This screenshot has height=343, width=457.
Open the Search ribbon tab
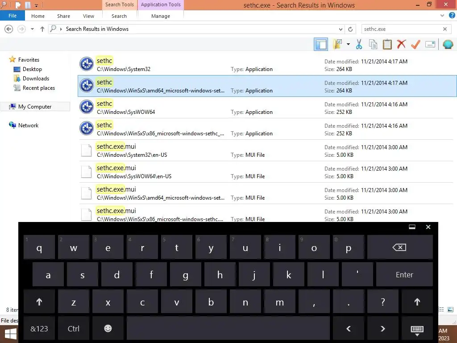point(119,16)
